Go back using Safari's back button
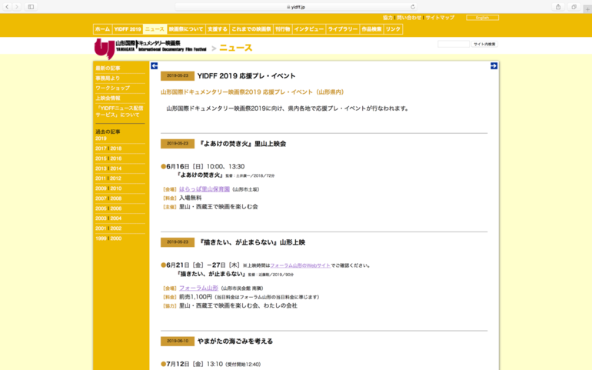This screenshot has height=370, width=592. (x=7, y=6)
